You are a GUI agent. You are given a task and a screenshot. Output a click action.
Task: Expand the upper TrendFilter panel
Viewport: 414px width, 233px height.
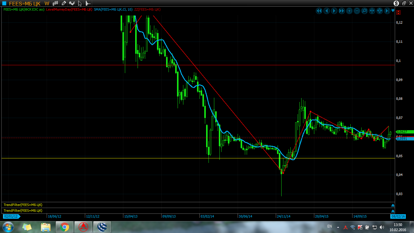pos(393,205)
